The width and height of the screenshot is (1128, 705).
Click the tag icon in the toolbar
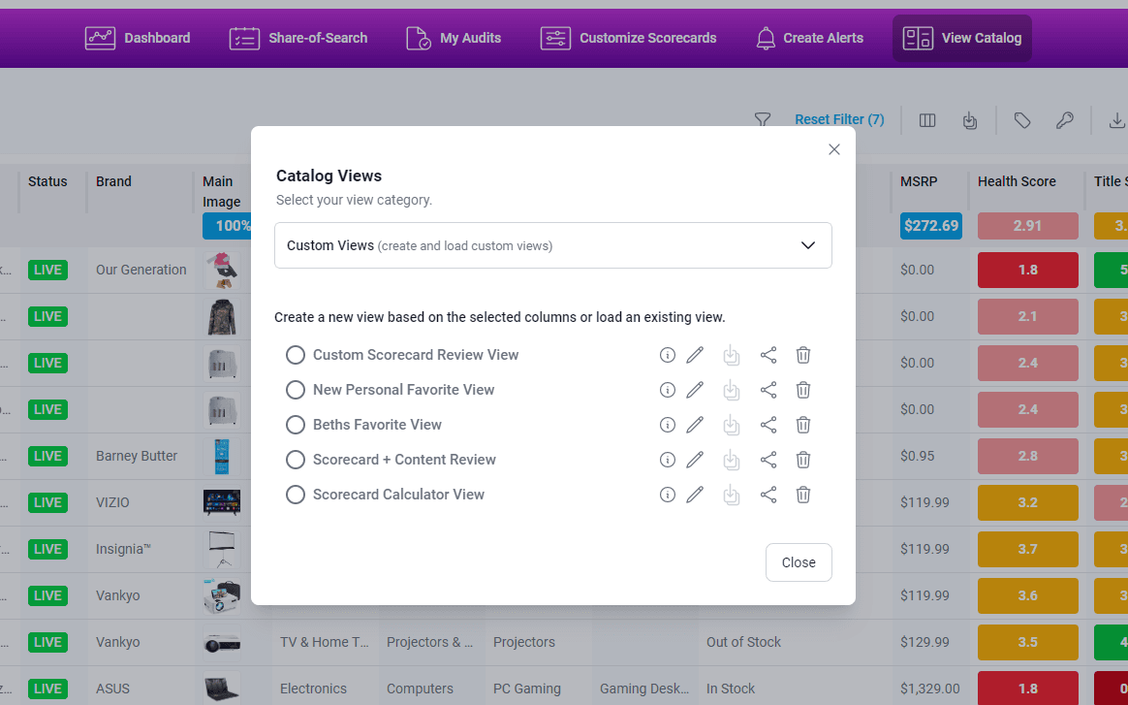(x=1022, y=120)
